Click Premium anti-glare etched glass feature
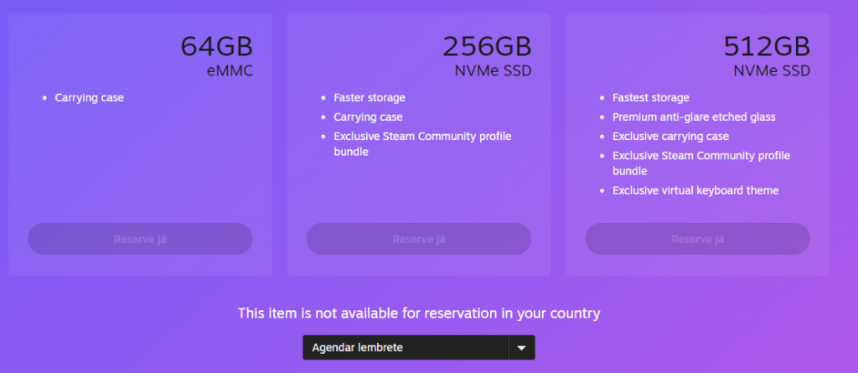858x373 pixels. click(x=694, y=117)
